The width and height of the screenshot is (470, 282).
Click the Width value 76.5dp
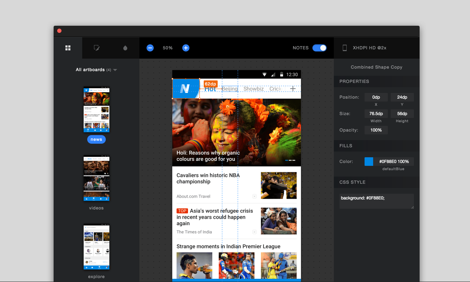coord(376,114)
